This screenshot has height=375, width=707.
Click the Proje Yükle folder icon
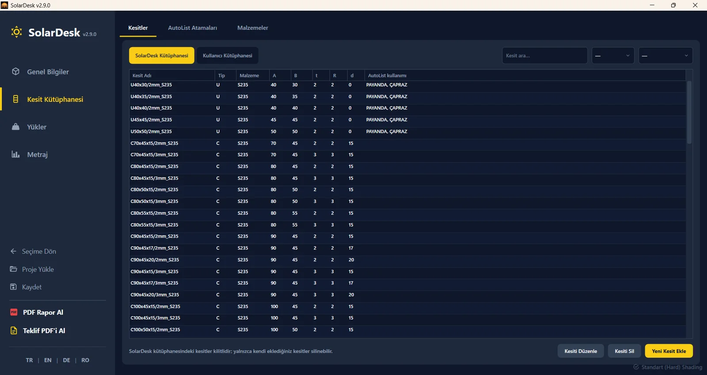pos(13,269)
